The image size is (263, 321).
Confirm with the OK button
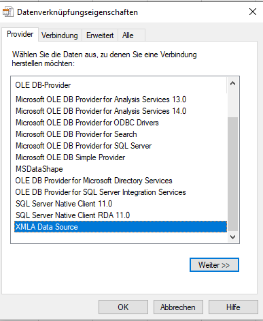coord(123,307)
